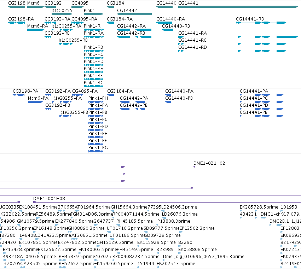Select the CG14440-PB protein label
The image size is (301, 269).
click(179, 98)
